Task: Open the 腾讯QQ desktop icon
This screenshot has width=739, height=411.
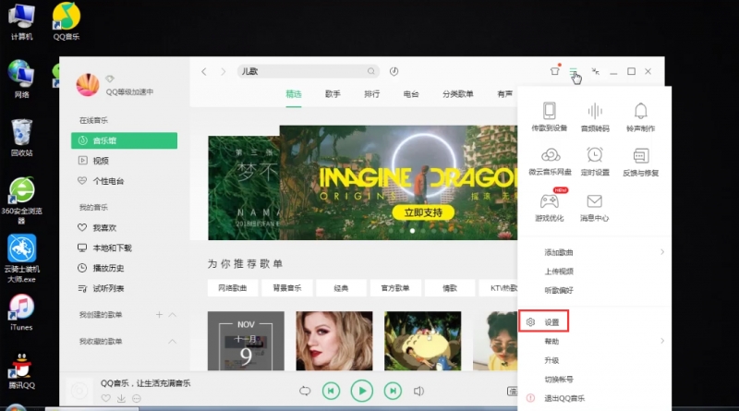Action: (x=21, y=371)
